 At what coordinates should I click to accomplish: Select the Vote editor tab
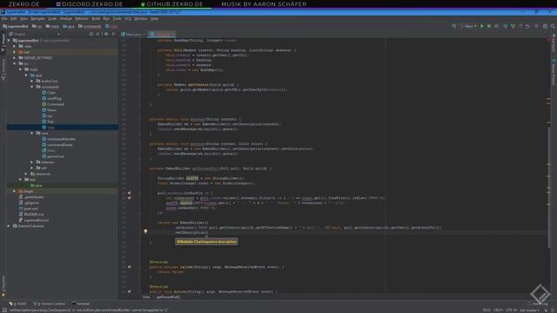[x=162, y=35]
